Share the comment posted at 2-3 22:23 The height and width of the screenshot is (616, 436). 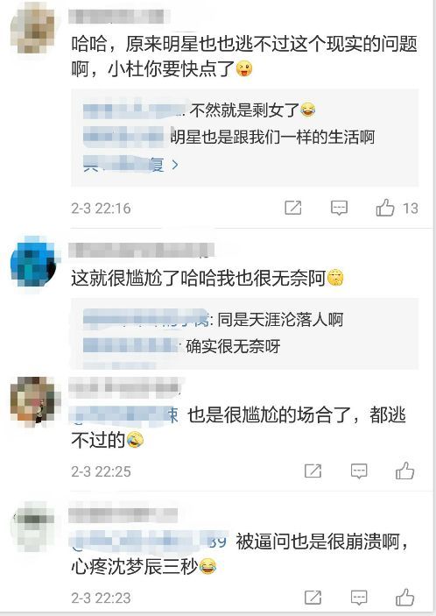[313, 598]
